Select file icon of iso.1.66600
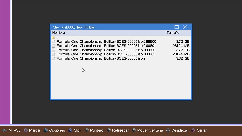The image size is (242, 136). click(53, 50)
